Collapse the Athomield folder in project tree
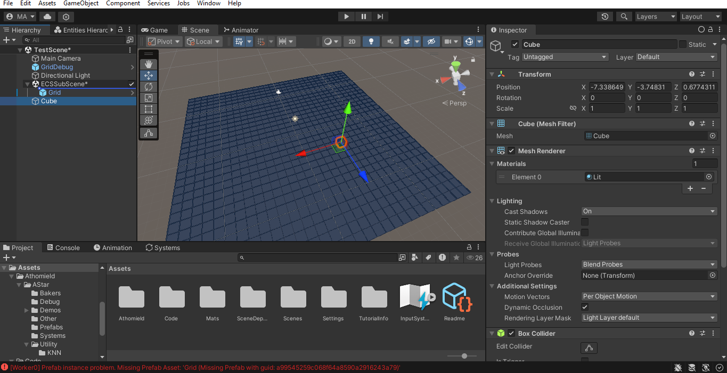 [x=12, y=276]
